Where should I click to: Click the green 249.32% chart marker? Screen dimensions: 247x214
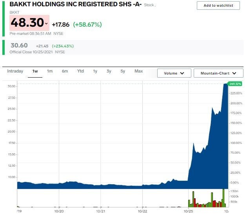pos(235,84)
